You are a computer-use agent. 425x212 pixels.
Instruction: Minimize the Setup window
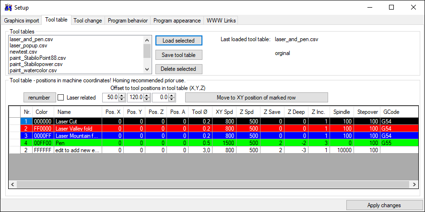point(369,8)
